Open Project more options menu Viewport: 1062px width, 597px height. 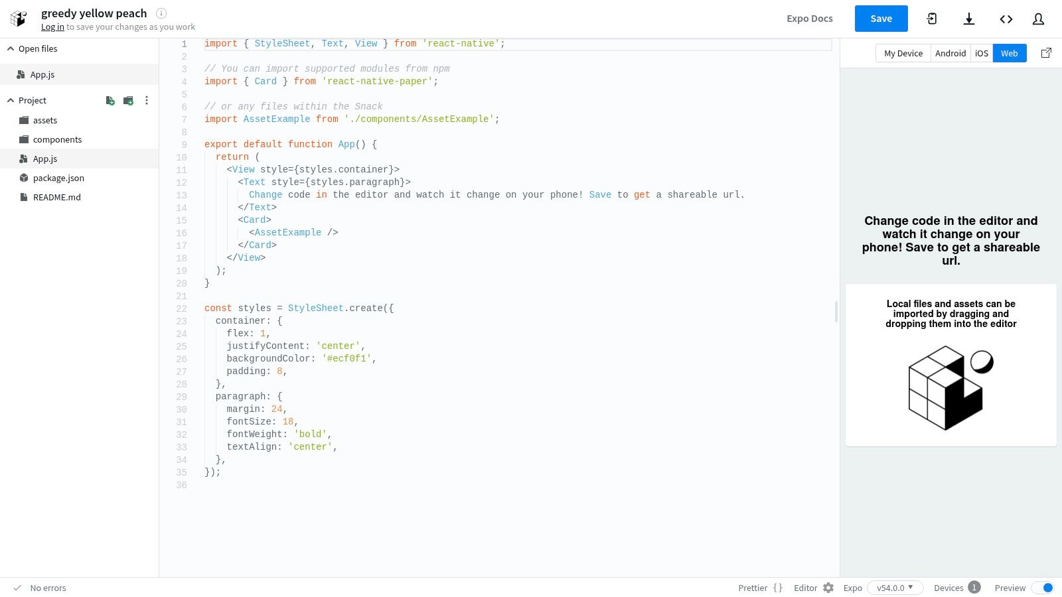pyautogui.click(x=147, y=101)
